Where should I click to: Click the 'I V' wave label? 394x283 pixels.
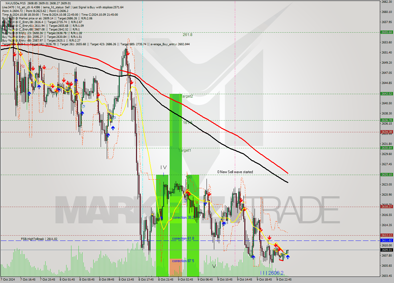pos(163,167)
